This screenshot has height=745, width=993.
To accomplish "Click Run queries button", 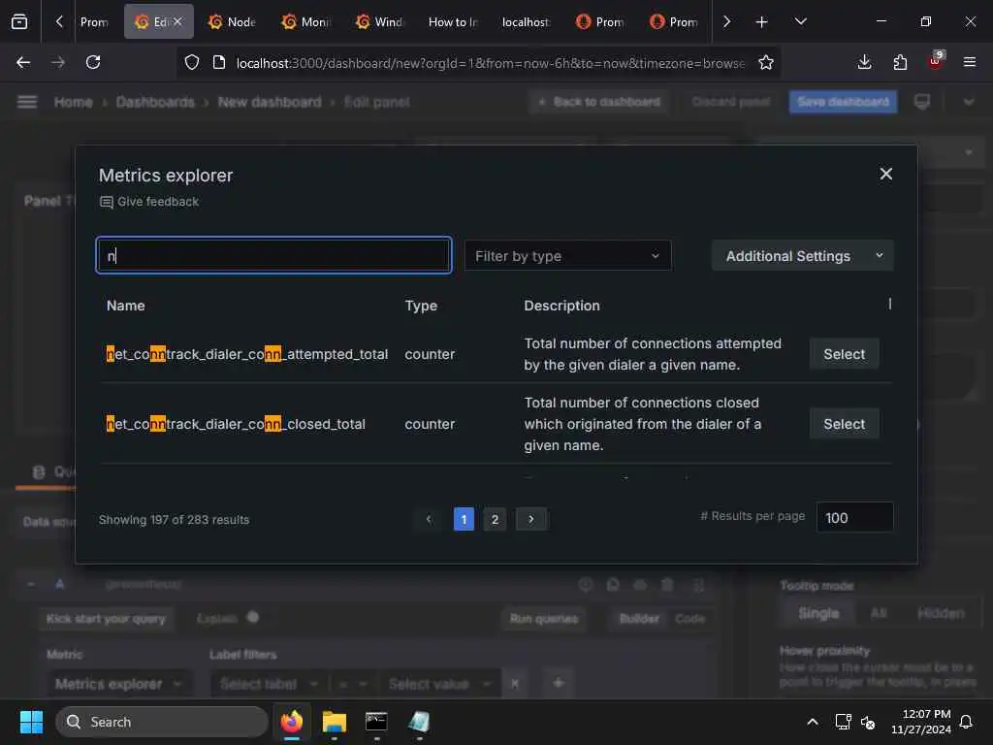I will [x=544, y=618].
